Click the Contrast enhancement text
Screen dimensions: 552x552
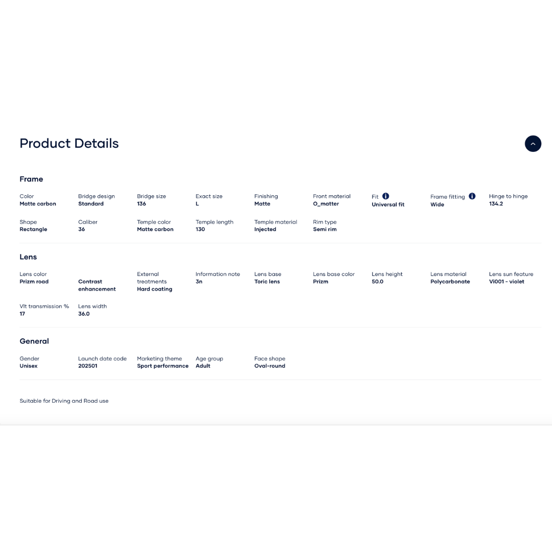click(x=97, y=285)
